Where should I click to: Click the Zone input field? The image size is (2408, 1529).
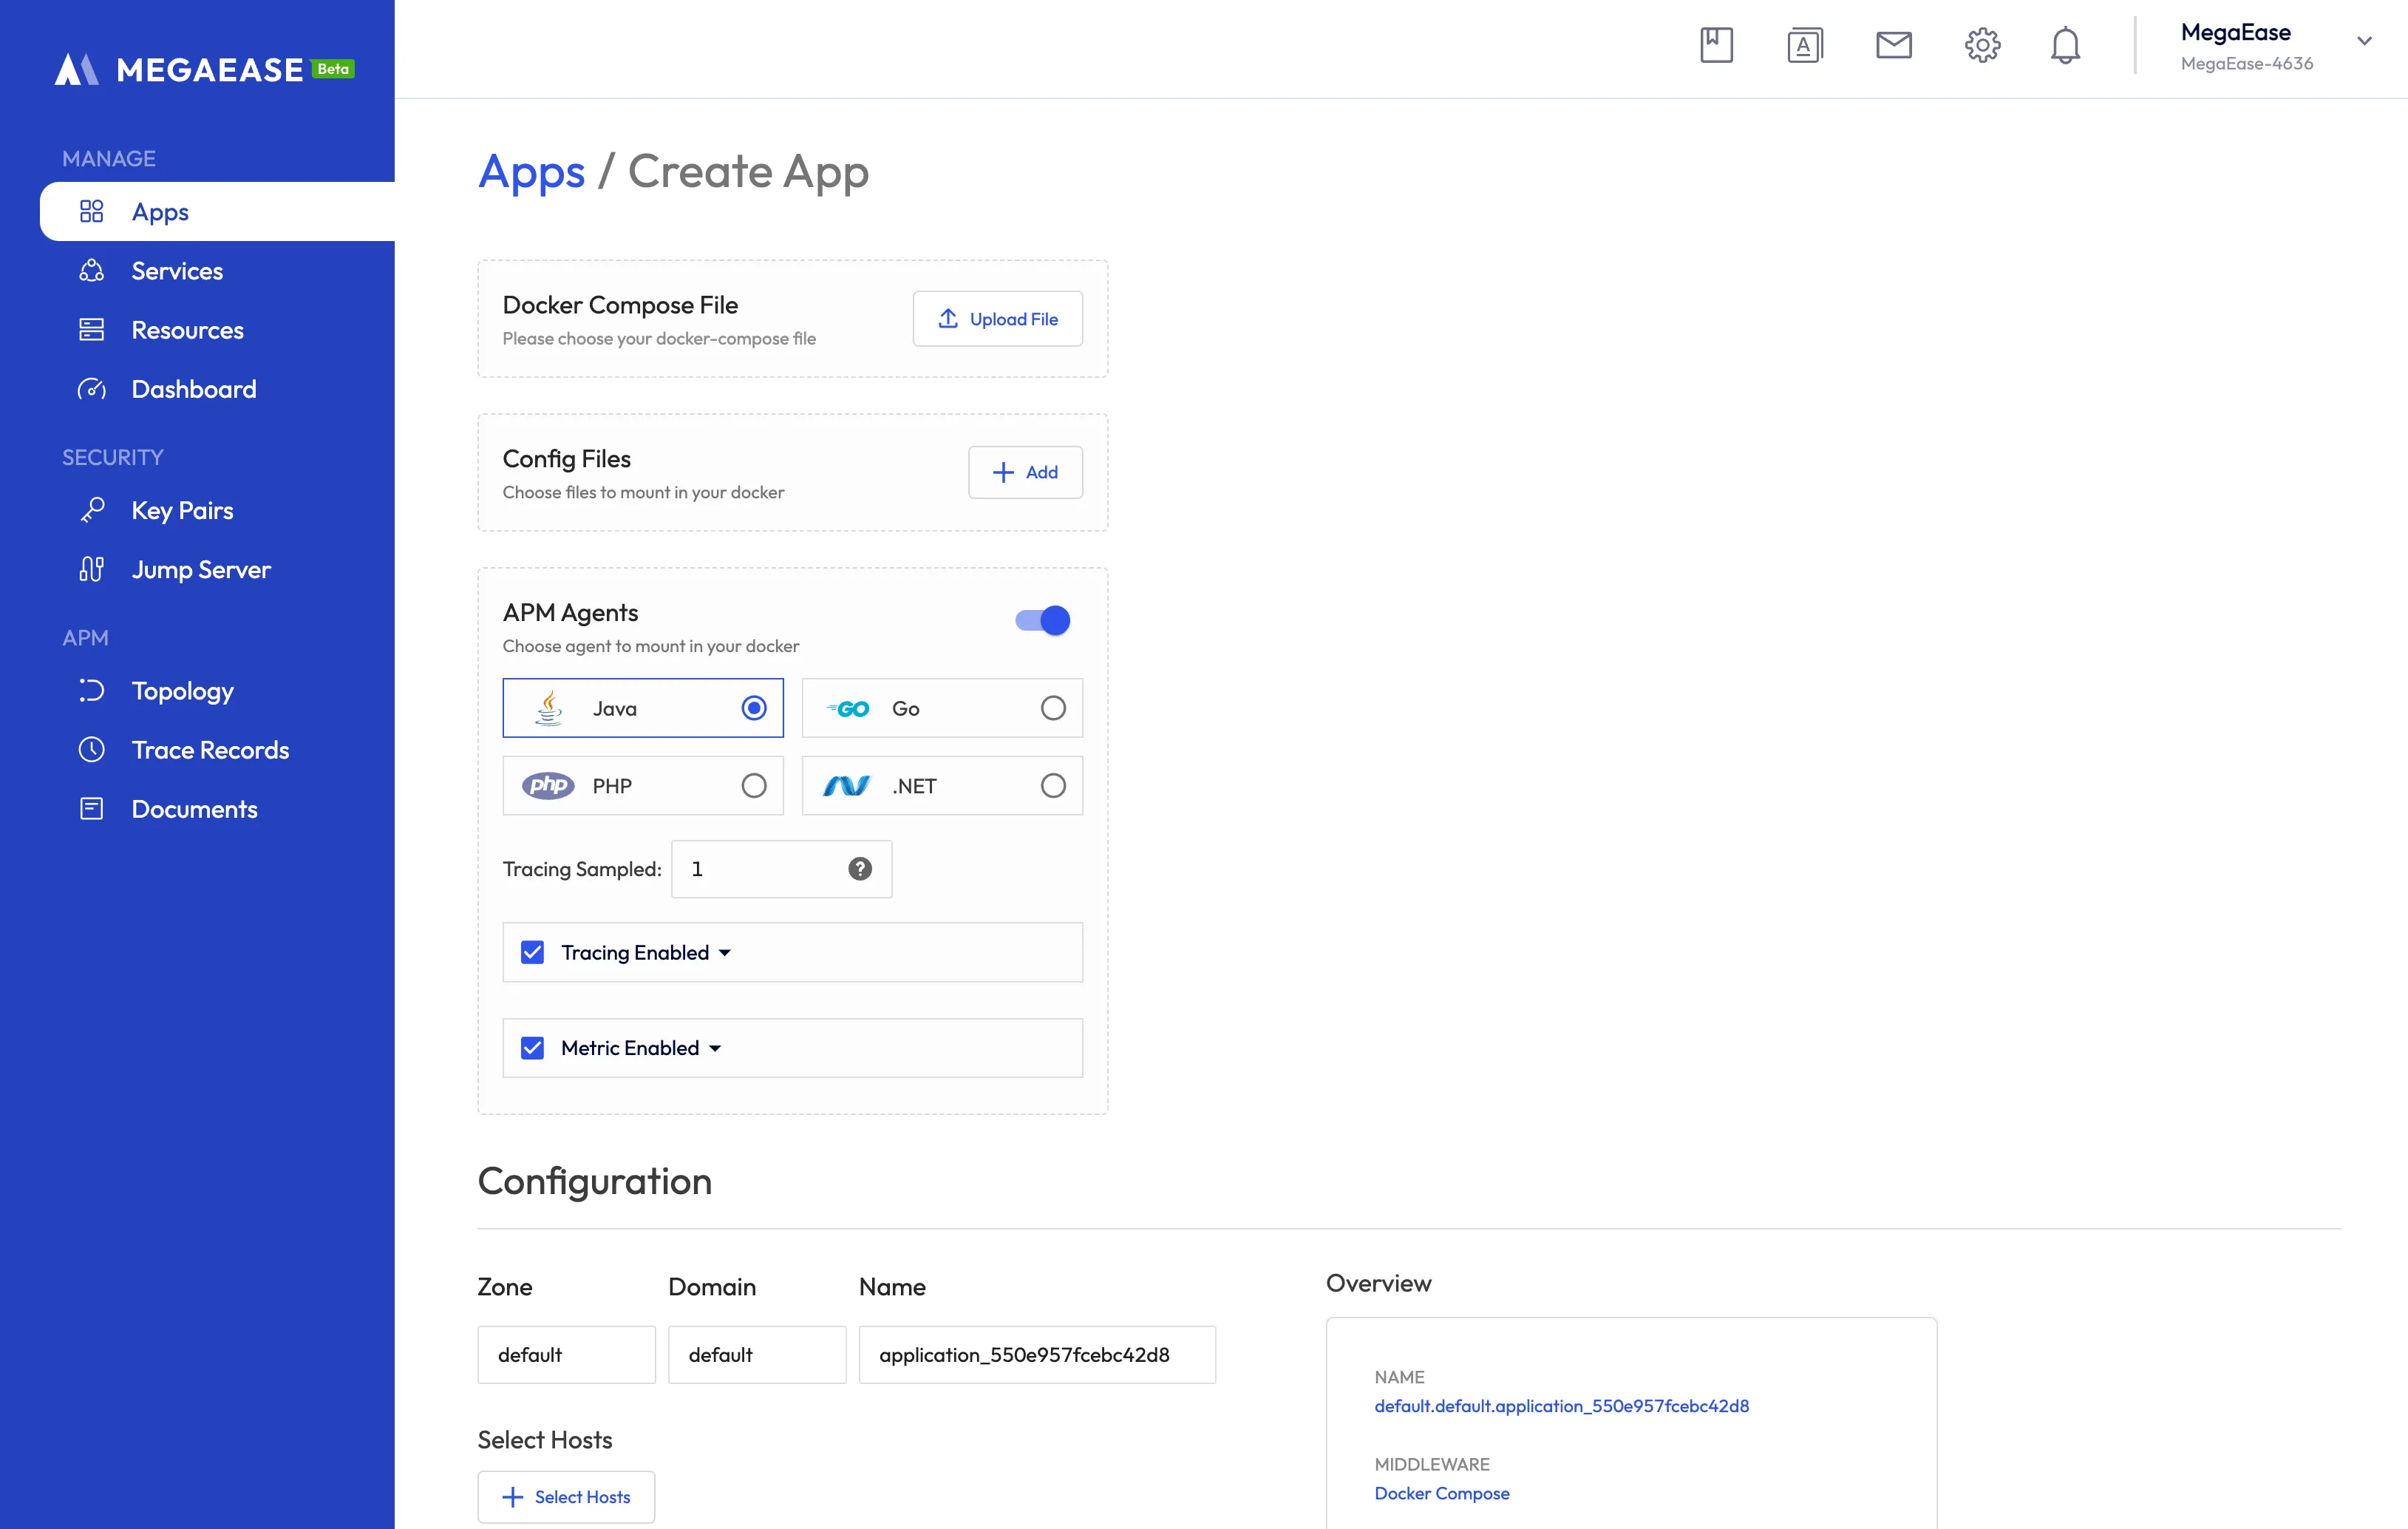click(566, 1355)
